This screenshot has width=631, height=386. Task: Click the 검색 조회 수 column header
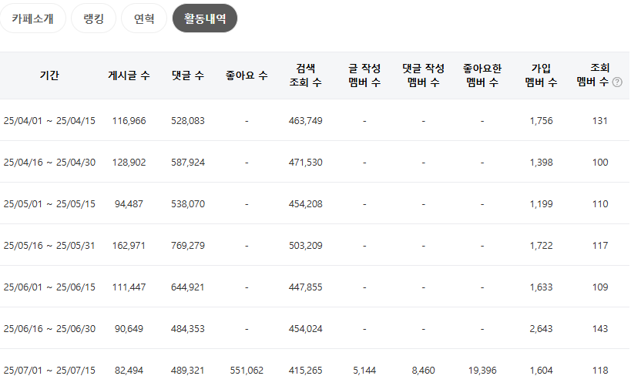[305, 76]
